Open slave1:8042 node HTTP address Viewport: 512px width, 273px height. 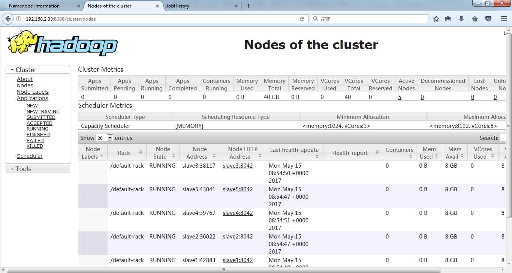pyautogui.click(x=238, y=260)
